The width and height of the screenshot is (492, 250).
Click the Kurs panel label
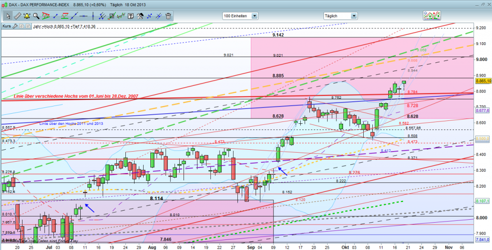click(7, 26)
